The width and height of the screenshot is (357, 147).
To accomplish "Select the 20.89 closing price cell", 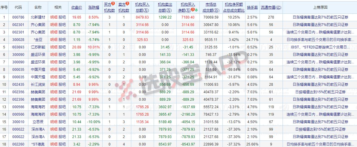I will 77,47.
